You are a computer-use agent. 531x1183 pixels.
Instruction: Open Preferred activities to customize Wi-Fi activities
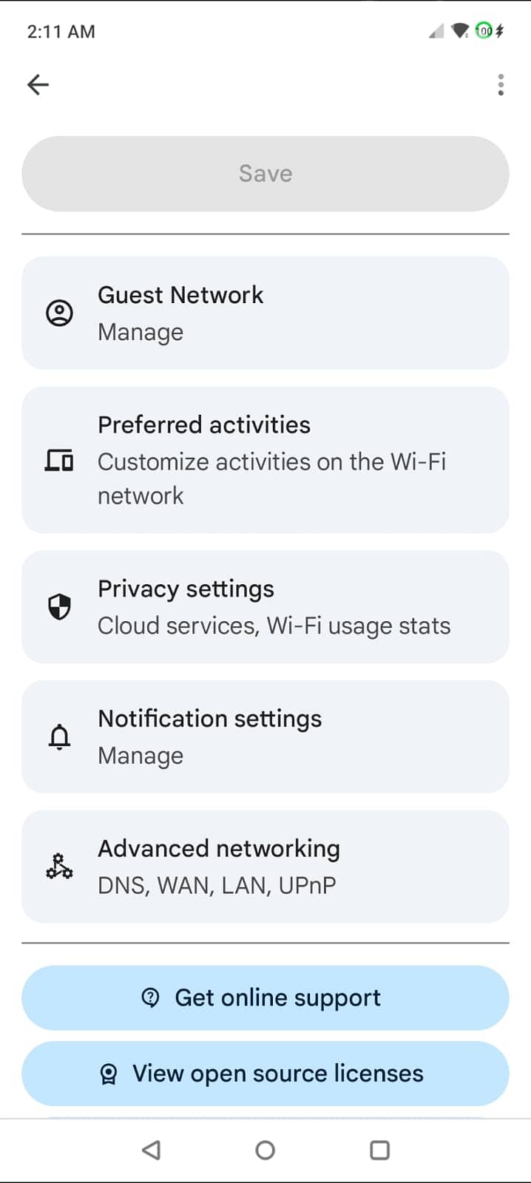265,460
